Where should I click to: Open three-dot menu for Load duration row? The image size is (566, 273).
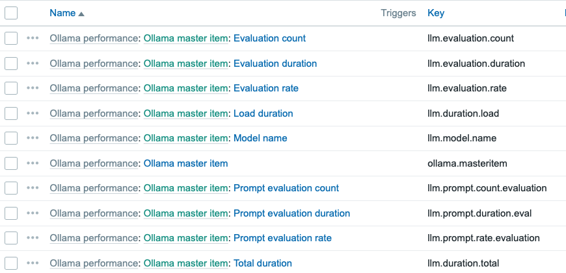tap(33, 113)
